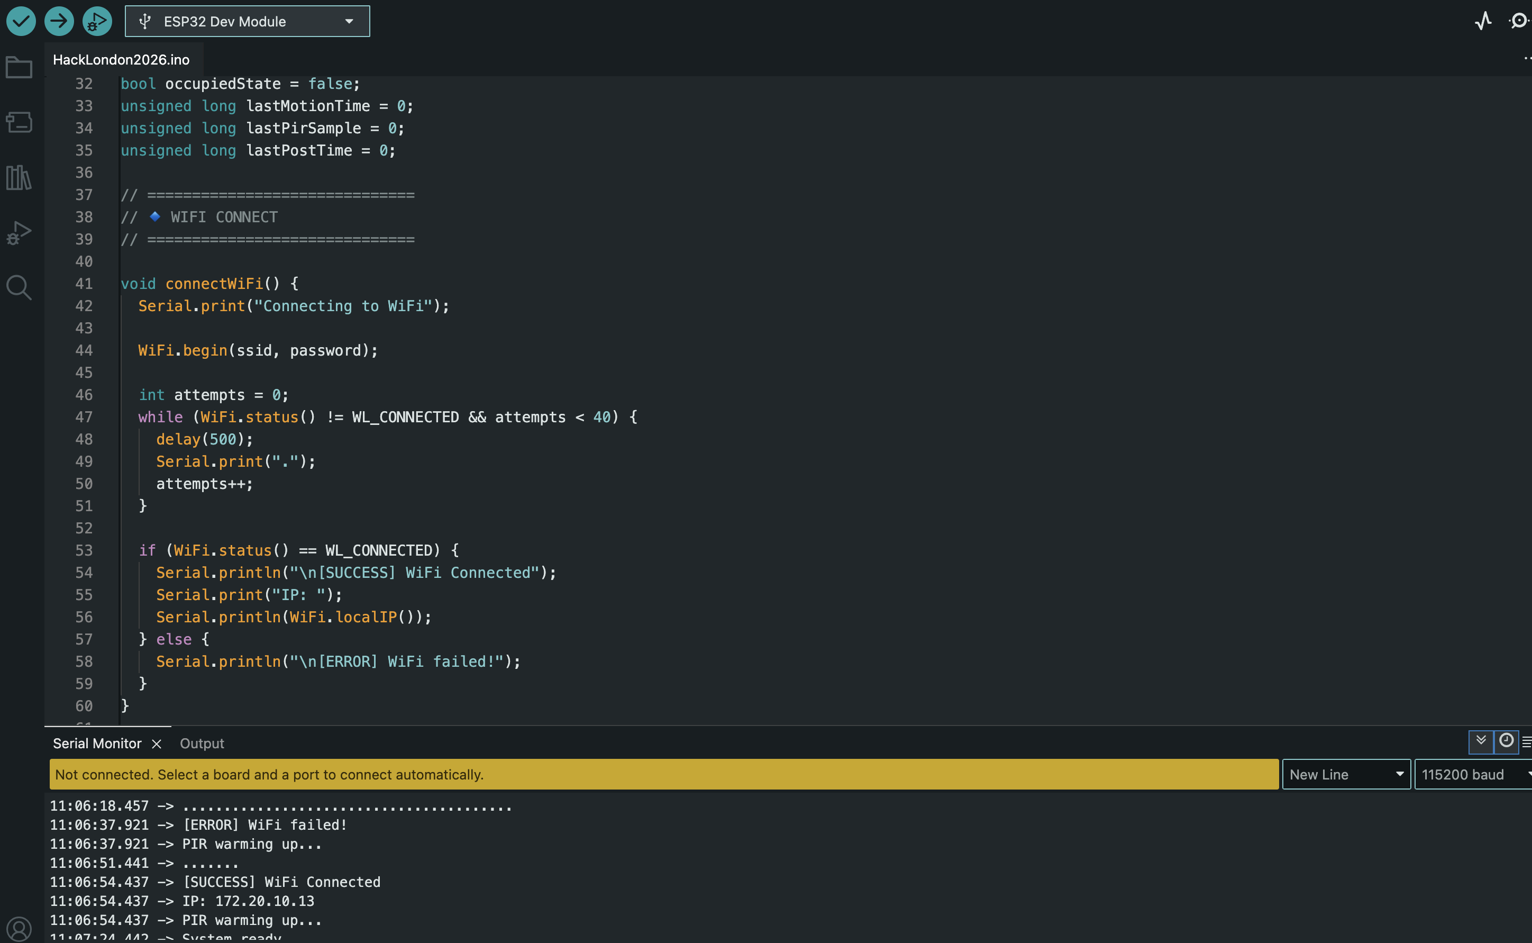Open the Boards Manager sidebar icon
The image size is (1532, 943).
tap(19, 122)
